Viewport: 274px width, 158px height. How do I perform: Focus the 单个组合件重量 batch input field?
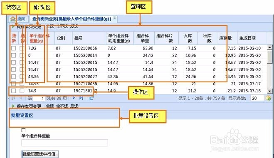[65, 143]
